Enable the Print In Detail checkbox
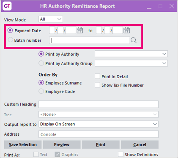 click(x=97, y=76)
